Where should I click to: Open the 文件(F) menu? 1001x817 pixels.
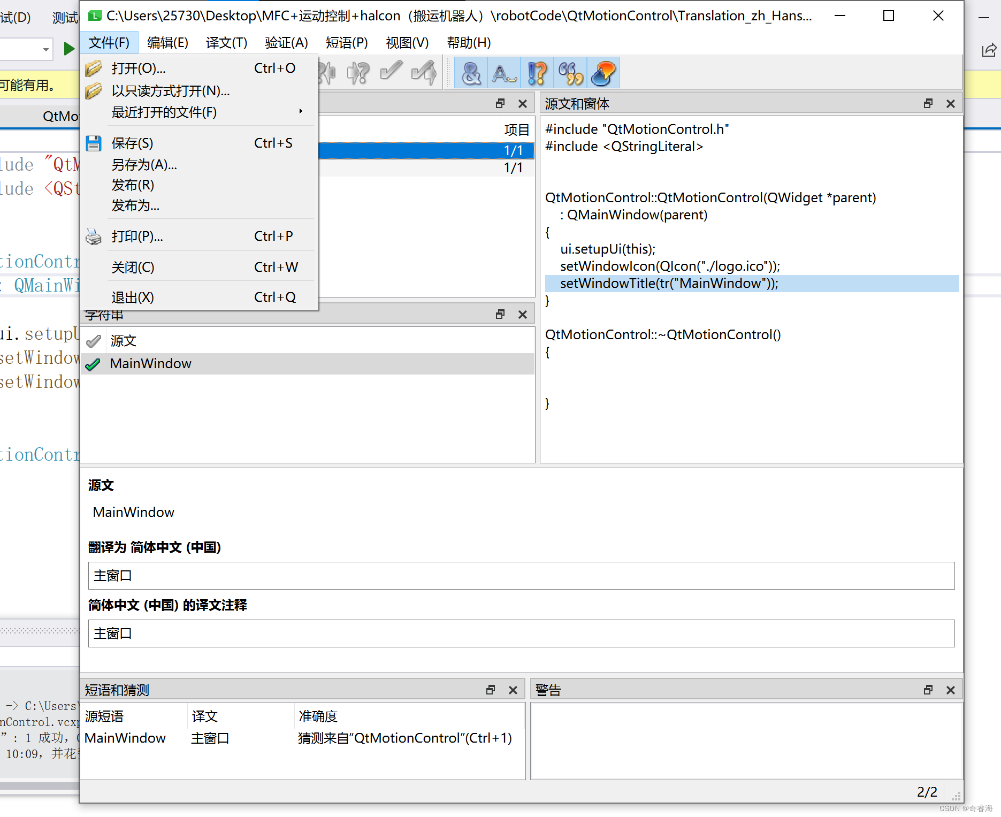(109, 43)
